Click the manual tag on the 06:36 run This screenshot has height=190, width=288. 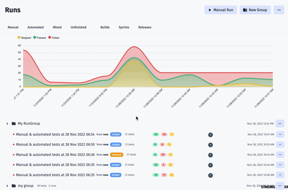coord(117,155)
